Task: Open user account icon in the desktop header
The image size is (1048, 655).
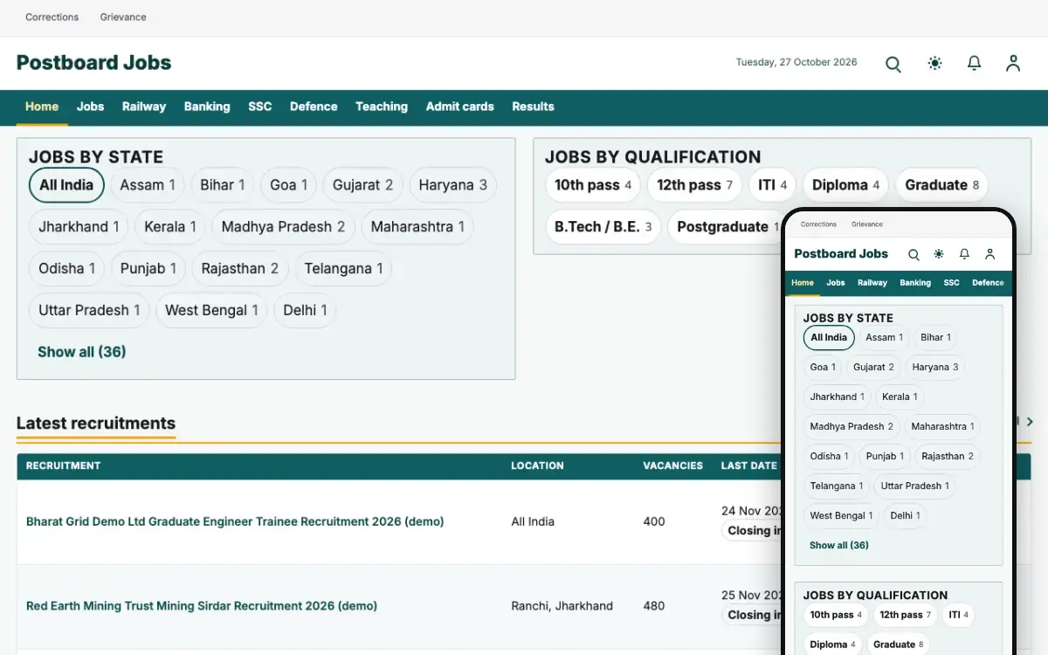Action: (x=1013, y=64)
